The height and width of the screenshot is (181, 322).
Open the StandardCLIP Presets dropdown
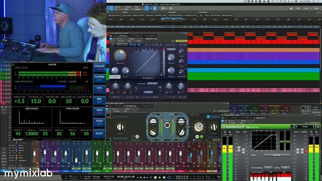(x=305, y=127)
